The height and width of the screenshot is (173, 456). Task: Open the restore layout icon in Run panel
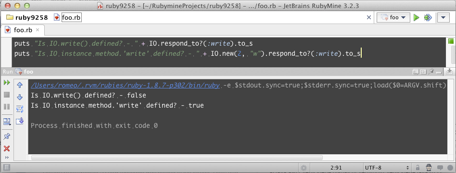(7, 122)
